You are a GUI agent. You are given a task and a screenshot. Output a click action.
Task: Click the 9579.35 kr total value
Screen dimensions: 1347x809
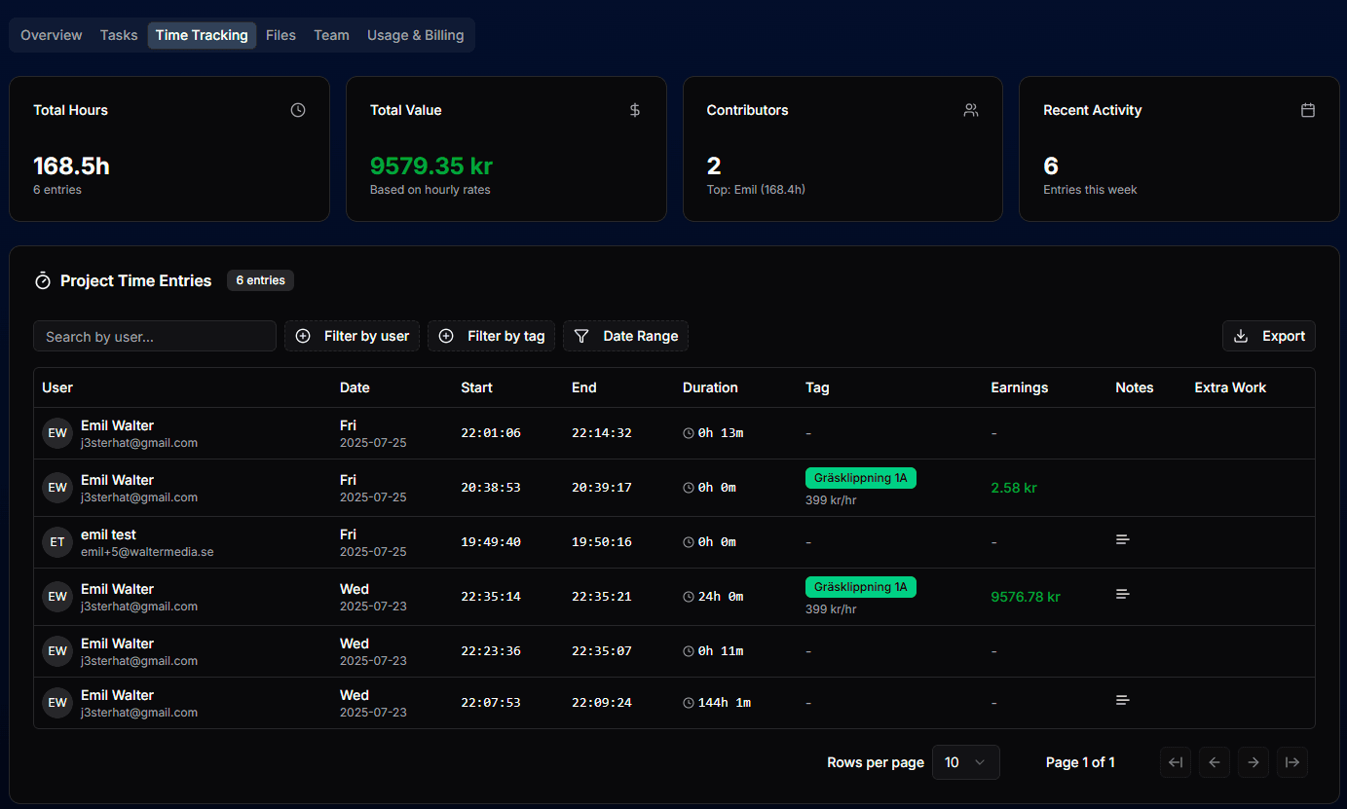[431, 166]
